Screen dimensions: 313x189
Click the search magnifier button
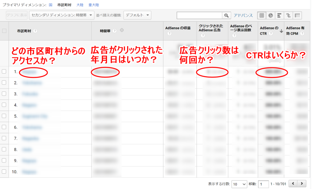(226, 15)
